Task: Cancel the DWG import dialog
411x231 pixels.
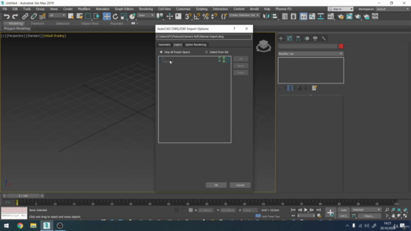Action: (x=240, y=185)
